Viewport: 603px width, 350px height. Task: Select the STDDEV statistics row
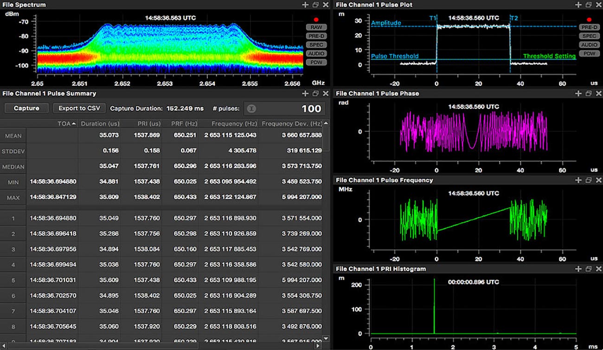(x=161, y=151)
